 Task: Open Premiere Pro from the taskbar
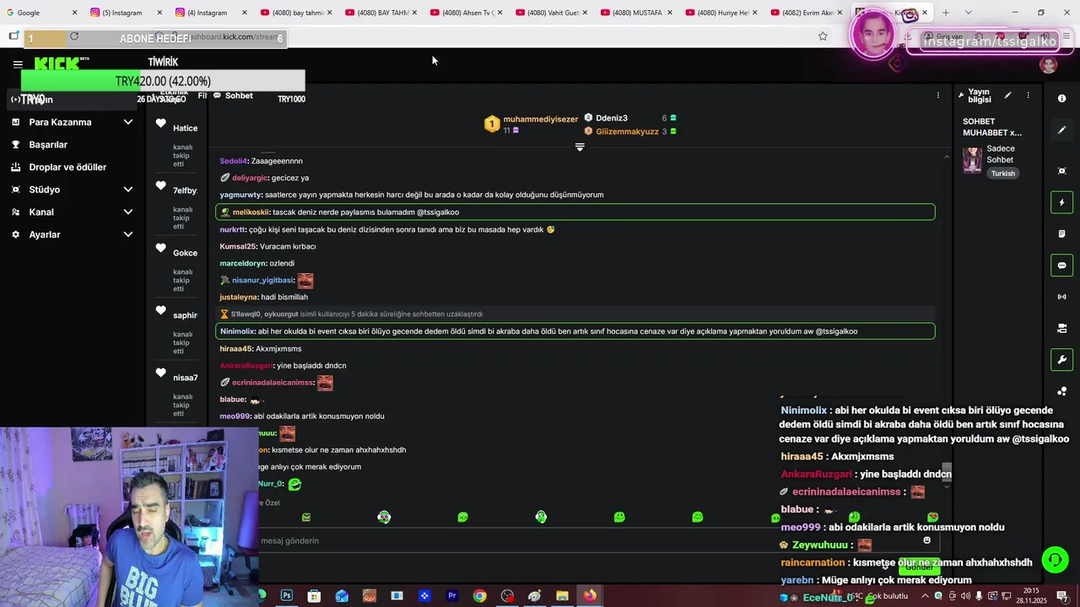(x=452, y=596)
